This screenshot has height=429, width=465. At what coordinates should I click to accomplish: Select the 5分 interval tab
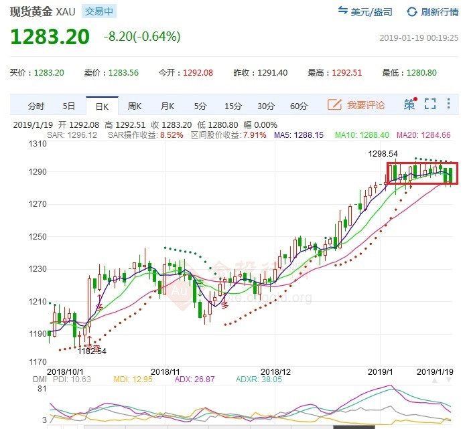(200, 106)
